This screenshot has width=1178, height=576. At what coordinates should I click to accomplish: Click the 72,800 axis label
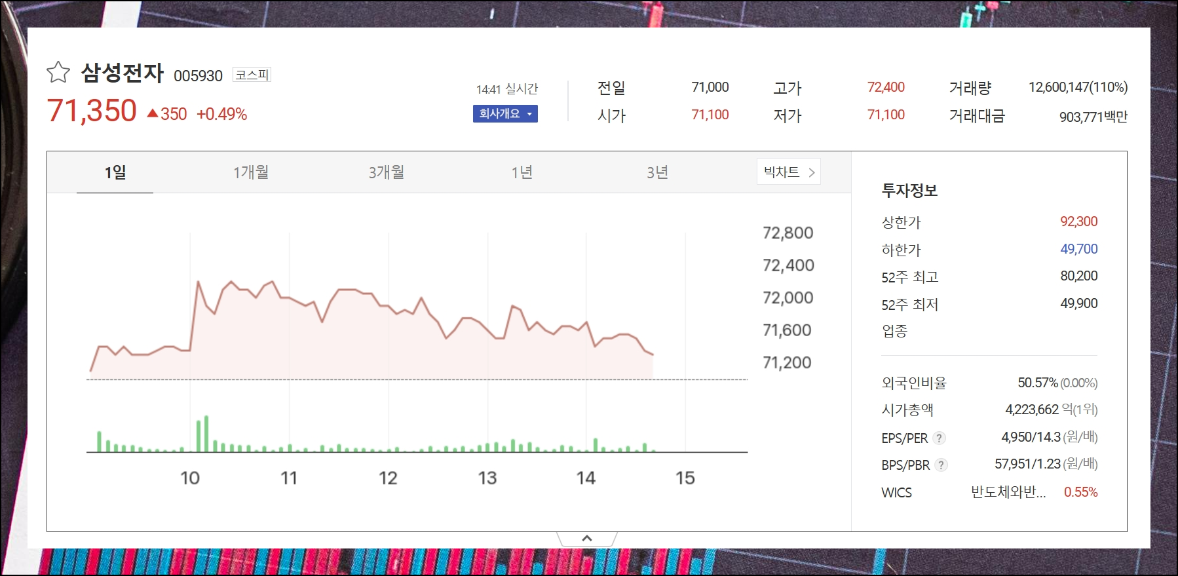click(788, 233)
